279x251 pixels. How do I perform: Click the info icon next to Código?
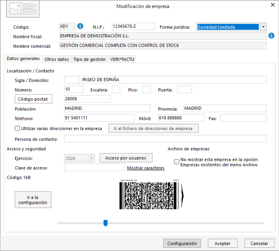click(80, 26)
